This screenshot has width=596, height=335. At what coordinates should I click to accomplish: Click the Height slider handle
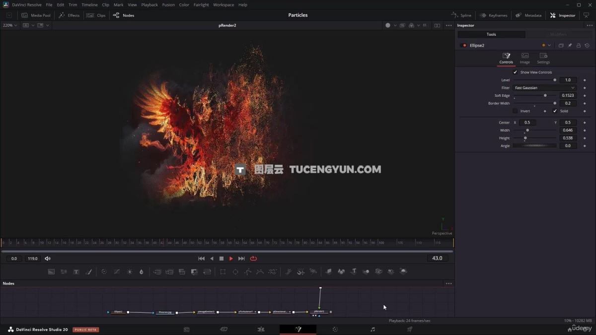[525, 138]
